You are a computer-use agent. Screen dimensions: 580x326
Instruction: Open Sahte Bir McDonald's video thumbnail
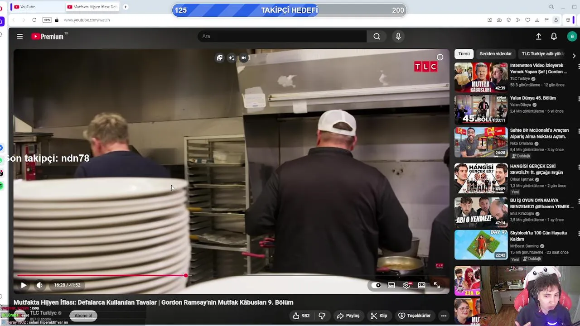(481, 142)
